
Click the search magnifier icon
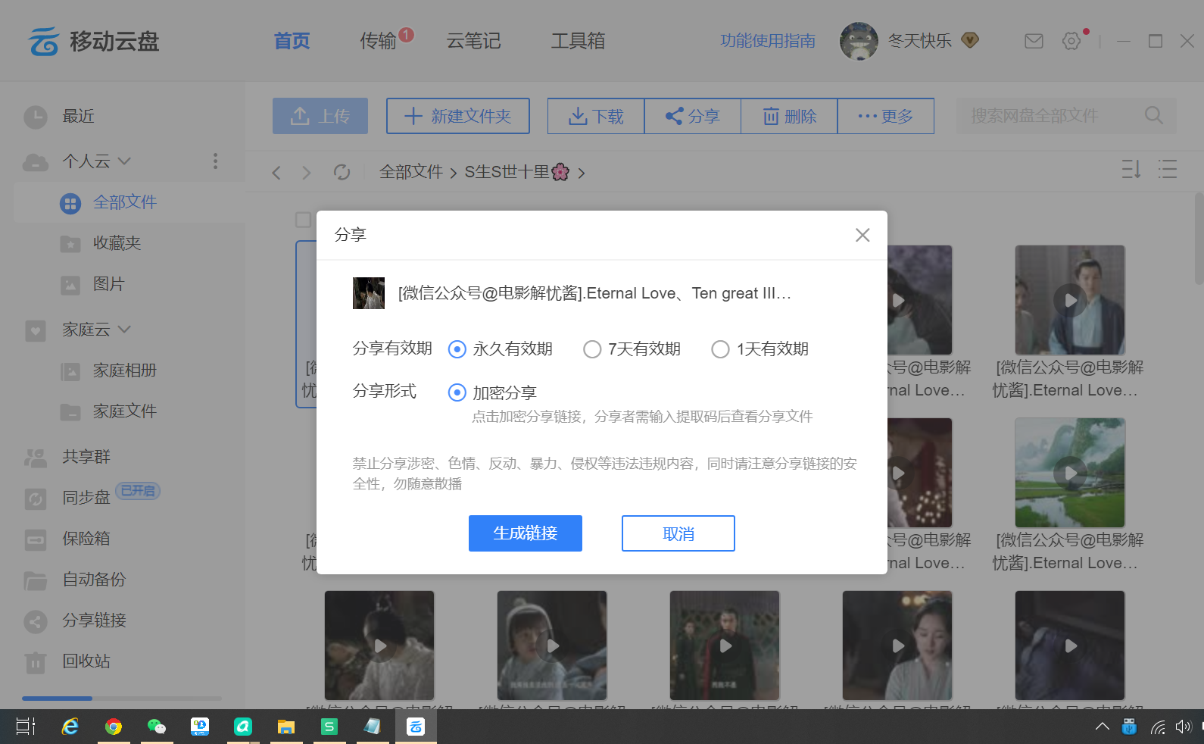pos(1153,115)
